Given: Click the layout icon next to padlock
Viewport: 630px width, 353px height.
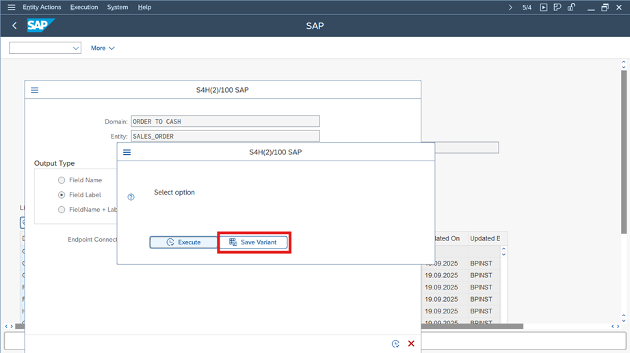Looking at the screenshot, I should coord(557,8).
